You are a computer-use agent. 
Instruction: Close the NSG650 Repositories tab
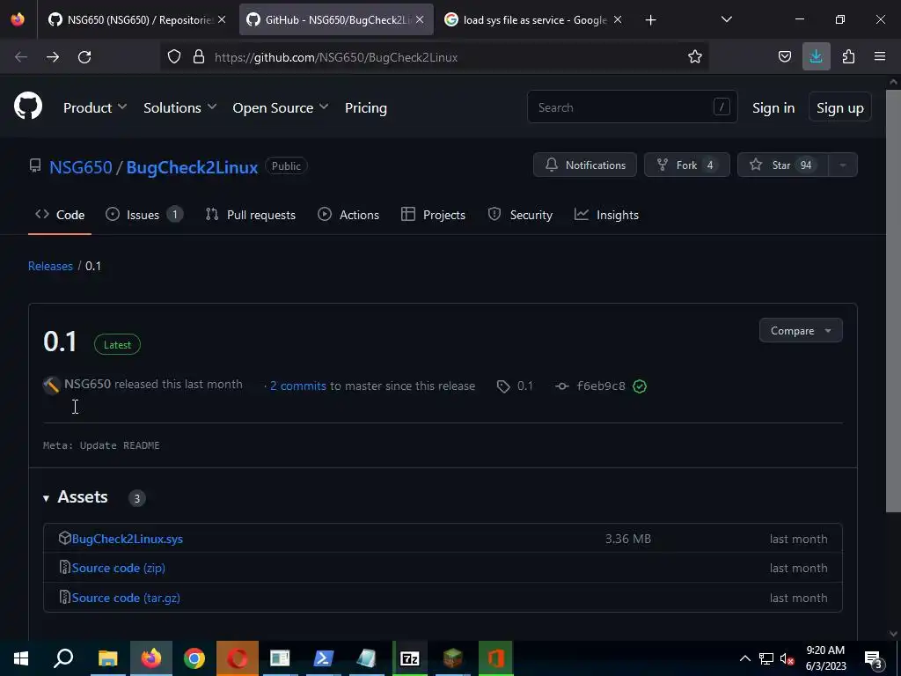point(222,19)
